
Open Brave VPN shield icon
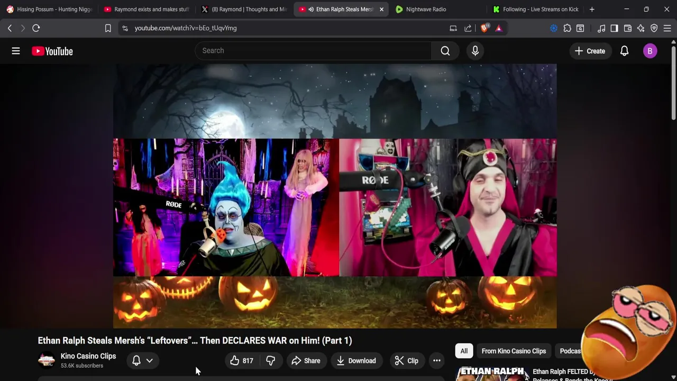654,28
